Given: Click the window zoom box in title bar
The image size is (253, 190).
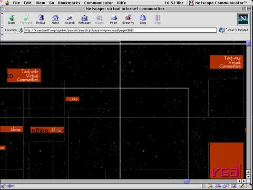Looking at the screenshot, I should pos(244,8).
